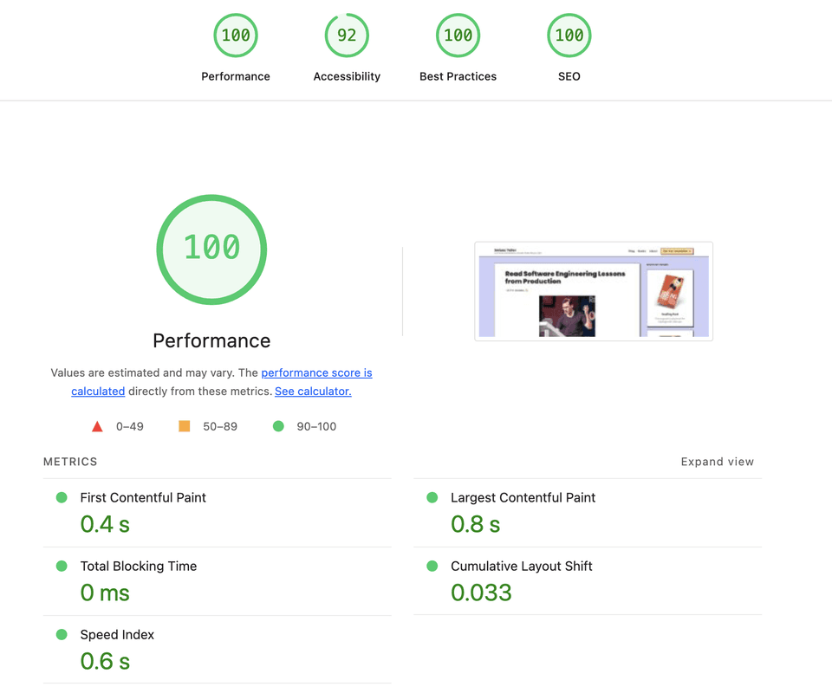Click the large Performance heading under gauge
The width and height of the screenshot is (832, 693).
coord(211,340)
